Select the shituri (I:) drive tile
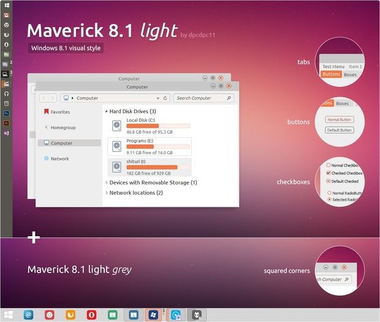The height and width of the screenshot is (322, 380). point(150,167)
